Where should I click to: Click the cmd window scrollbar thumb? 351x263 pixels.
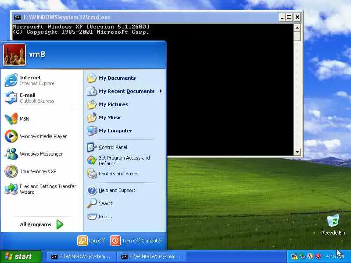(297, 36)
